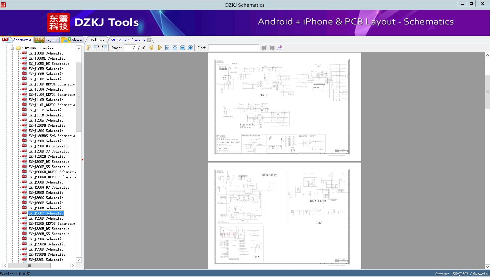The height and width of the screenshot is (277, 490).
Task: Click the find next icon
Action: point(272,48)
